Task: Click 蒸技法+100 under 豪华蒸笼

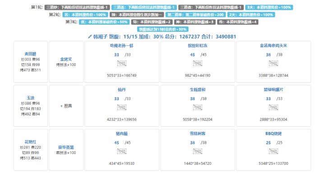Action: click(x=66, y=153)
